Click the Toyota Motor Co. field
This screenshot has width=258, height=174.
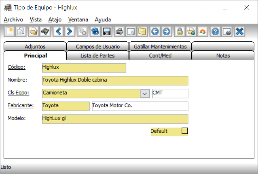click(x=140, y=106)
